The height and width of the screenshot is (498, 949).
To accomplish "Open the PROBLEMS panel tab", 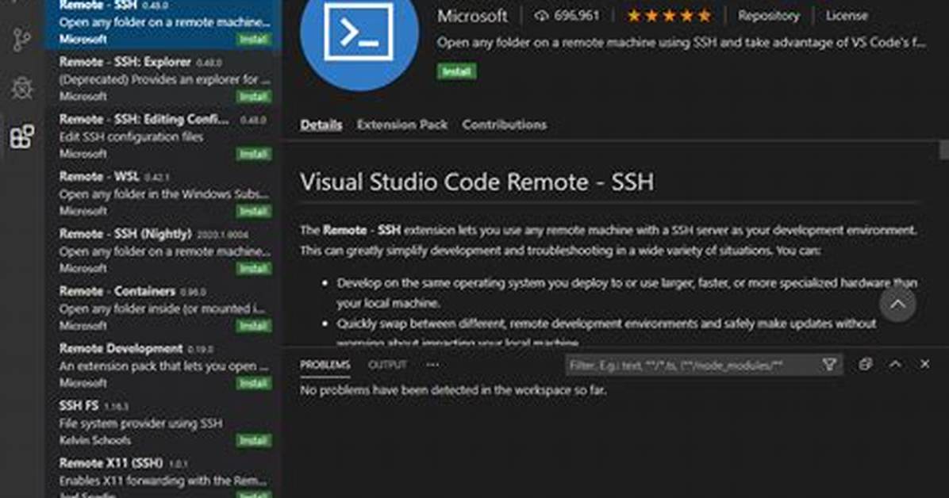I will (x=325, y=365).
